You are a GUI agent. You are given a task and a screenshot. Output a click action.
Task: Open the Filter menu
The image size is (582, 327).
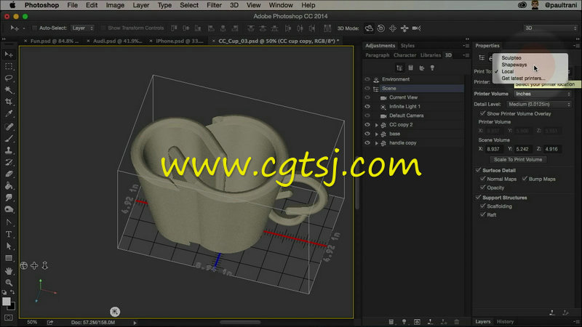point(214,5)
